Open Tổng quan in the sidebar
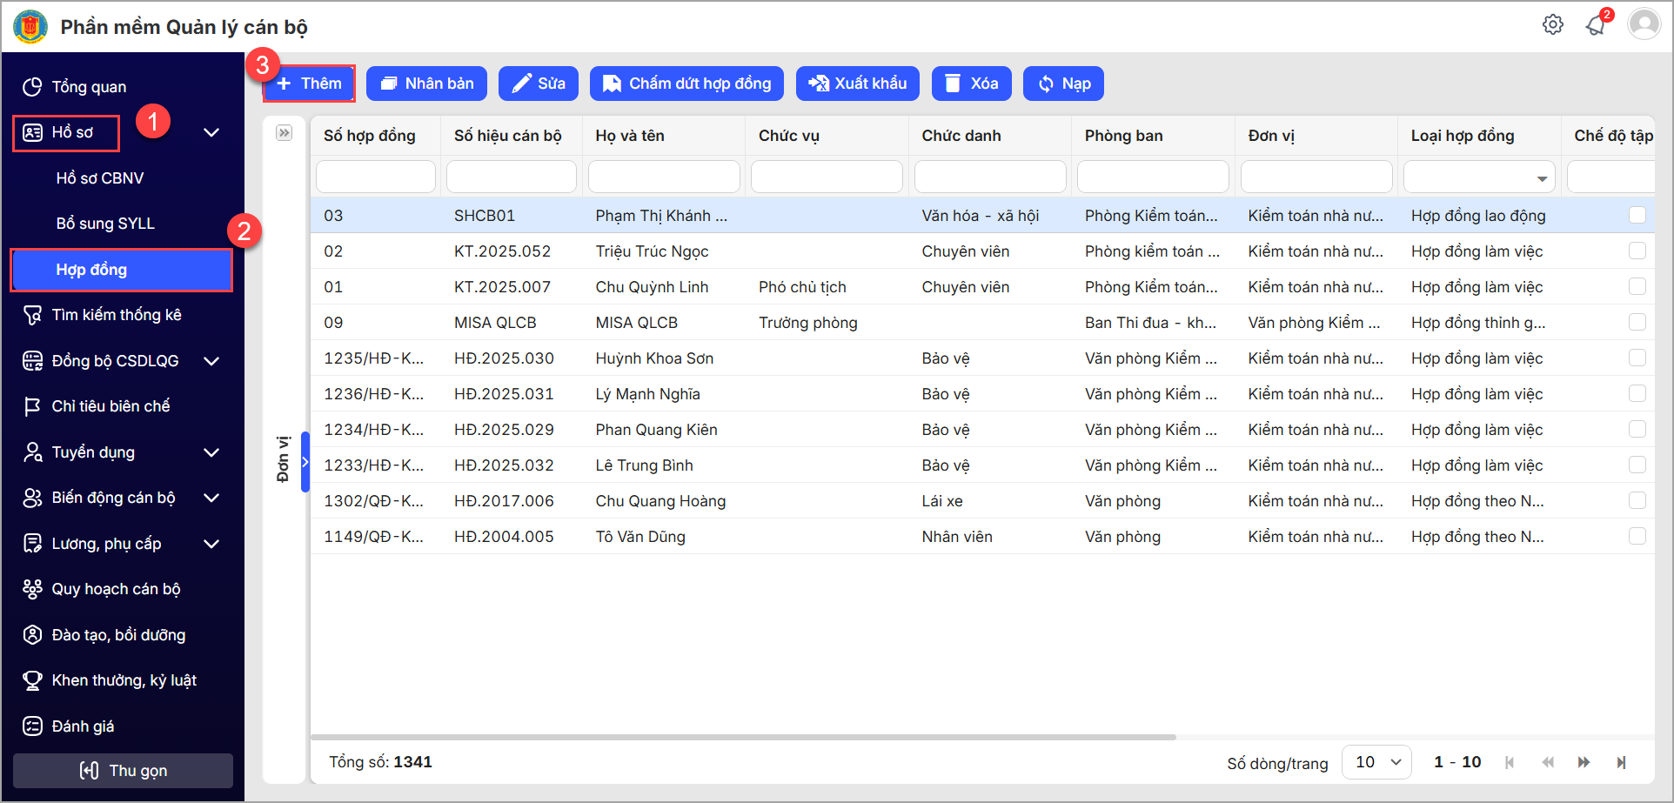The height and width of the screenshot is (803, 1674). [x=89, y=87]
